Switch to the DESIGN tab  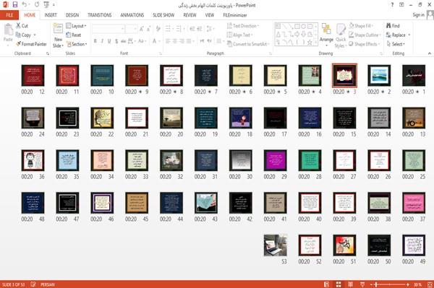tap(72, 15)
